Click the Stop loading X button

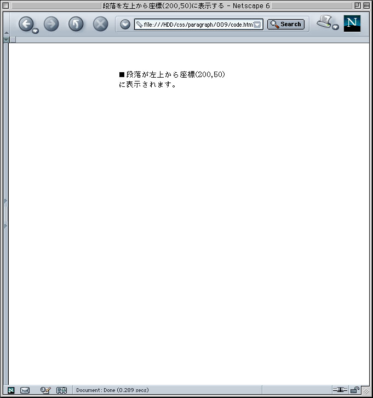[100, 24]
